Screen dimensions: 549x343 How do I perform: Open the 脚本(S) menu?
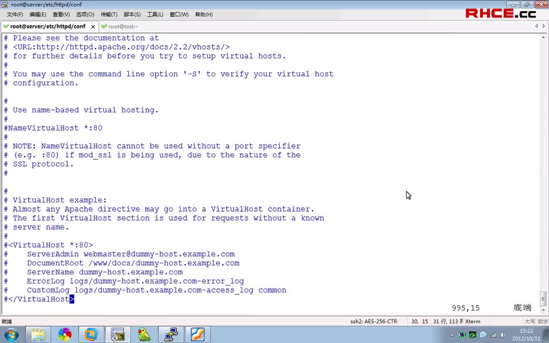132,14
